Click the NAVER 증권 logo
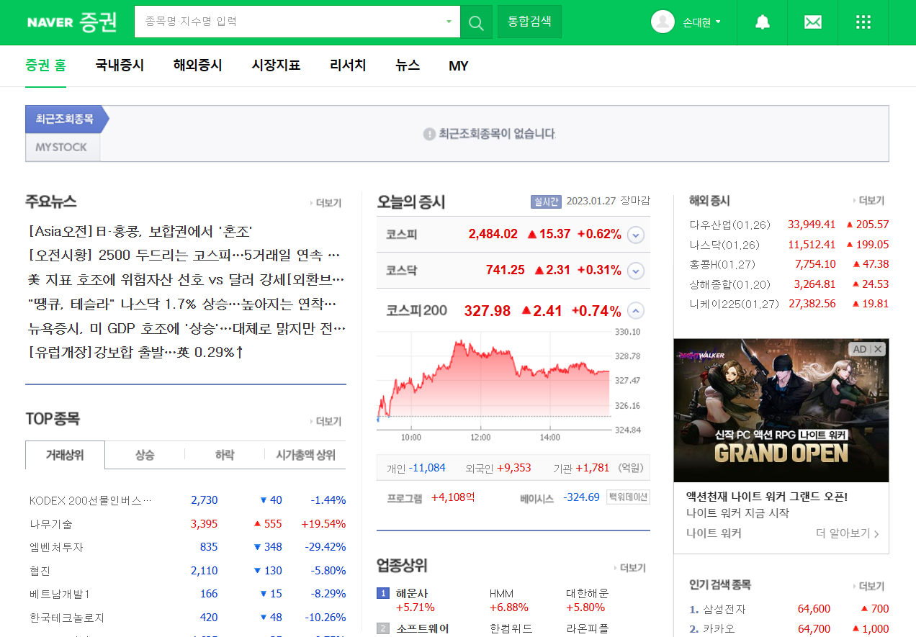Image resolution: width=916 pixels, height=637 pixels. [71, 22]
